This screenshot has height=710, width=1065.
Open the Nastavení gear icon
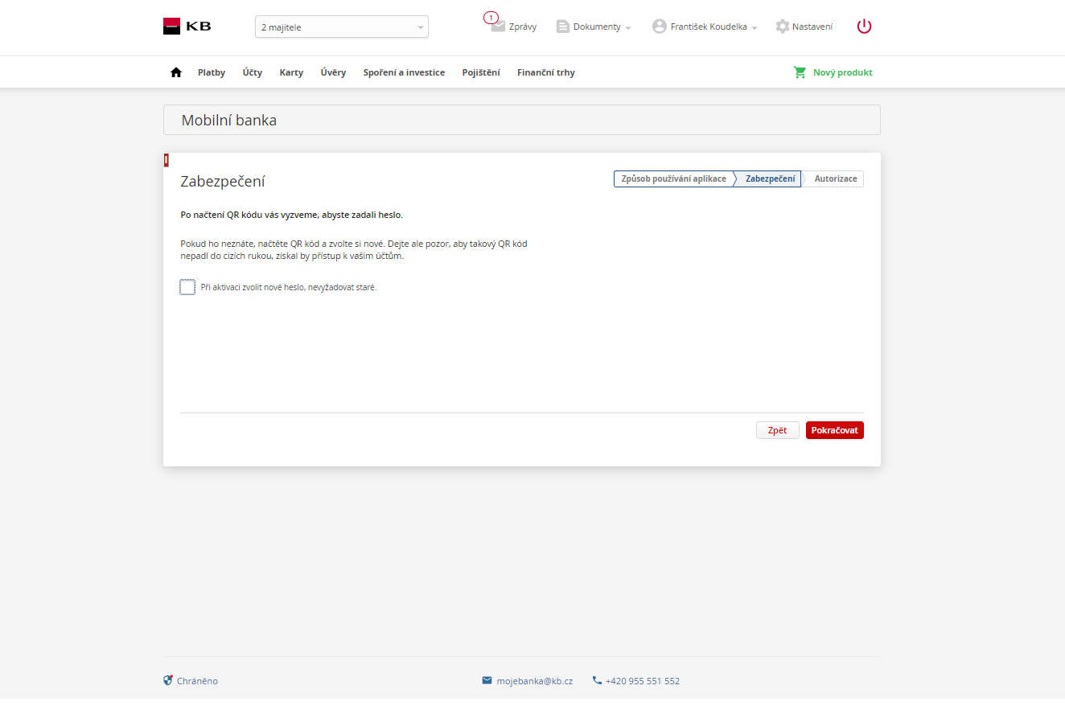[x=782, y=27]
